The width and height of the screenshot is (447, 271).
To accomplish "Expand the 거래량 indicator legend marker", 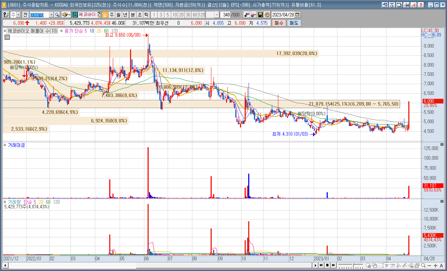I will [5, 202].
